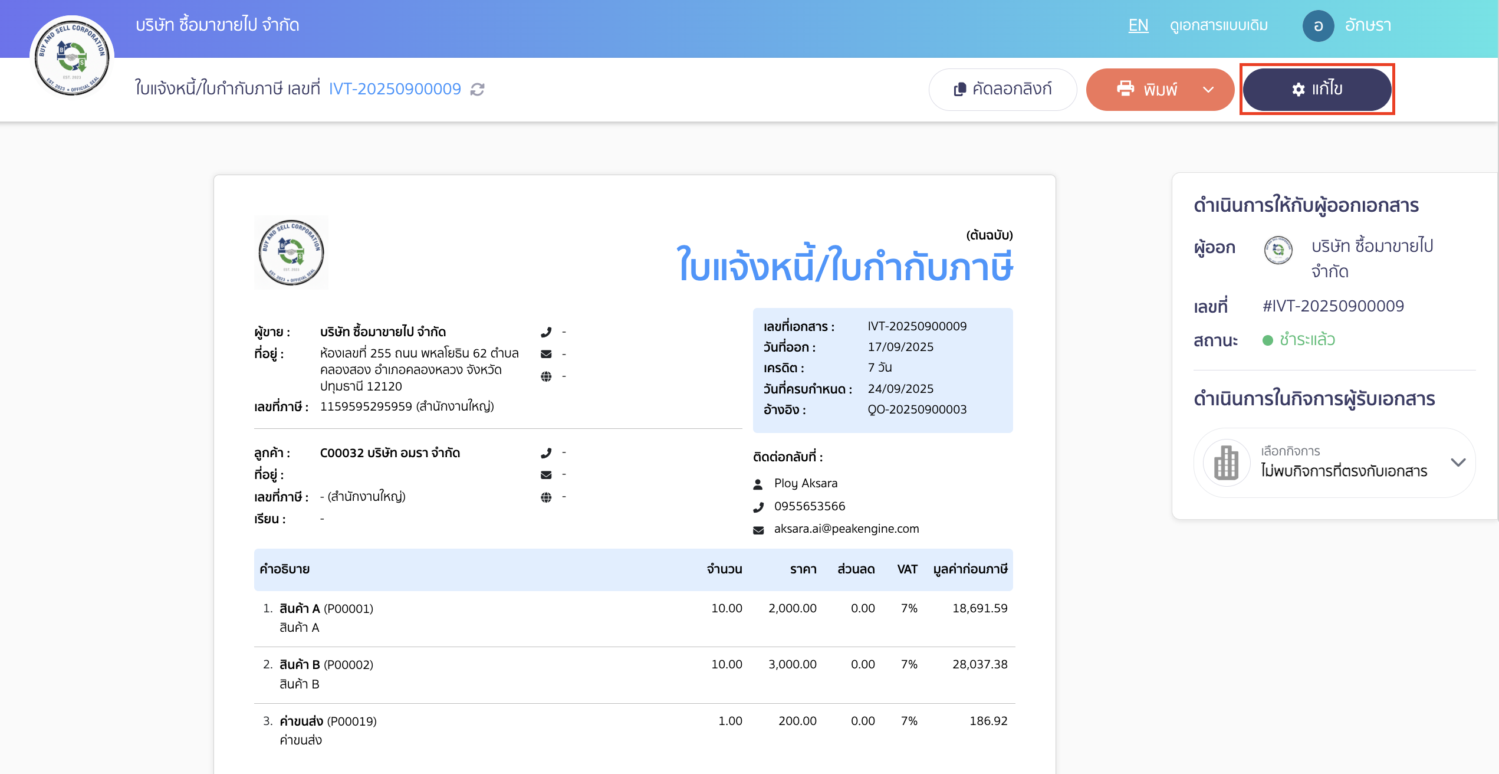Open the IVT-20250900009 document link
Screen dimensions: 1499x774
coord(394,88)
